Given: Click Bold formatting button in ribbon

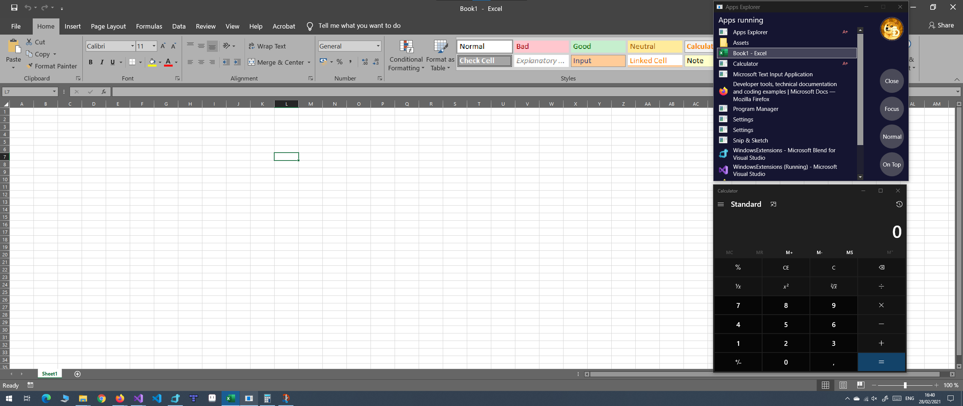Looking at the screenshot, I should [x=90, y=61].
